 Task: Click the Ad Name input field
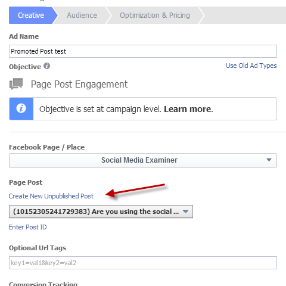(143, 51)
